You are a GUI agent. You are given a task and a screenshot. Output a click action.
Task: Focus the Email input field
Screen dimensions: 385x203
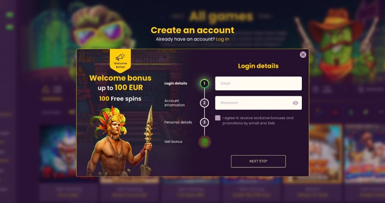click(x=258, y=83)
